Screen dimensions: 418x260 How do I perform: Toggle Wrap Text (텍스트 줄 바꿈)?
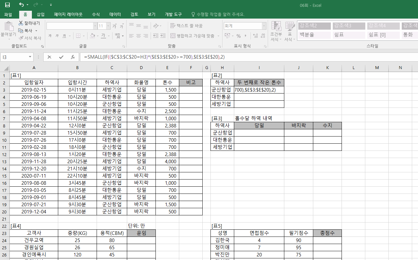click(186, 26)
